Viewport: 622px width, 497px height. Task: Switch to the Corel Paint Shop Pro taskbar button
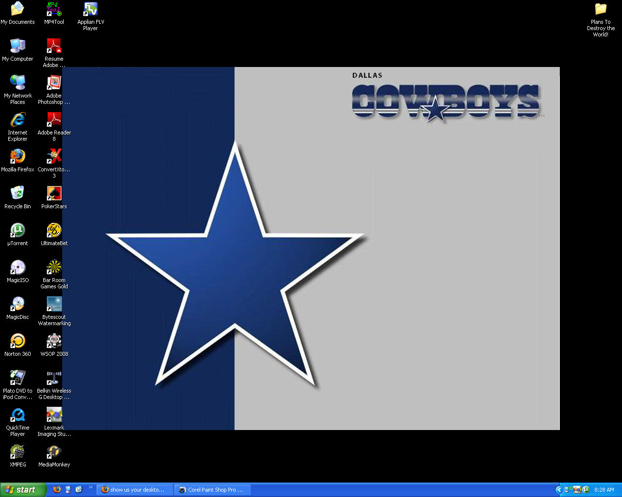point(212,490)
